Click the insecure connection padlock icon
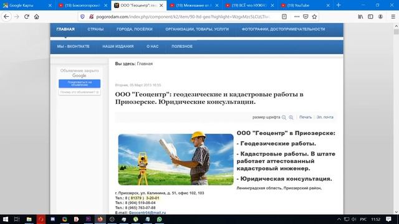Viewport: 399px width, 224px height. coord(91,17)
